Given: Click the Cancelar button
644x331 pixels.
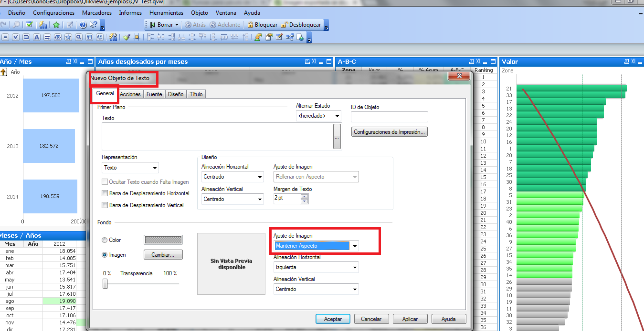Looking at the screenshot, I should (371, 319).
